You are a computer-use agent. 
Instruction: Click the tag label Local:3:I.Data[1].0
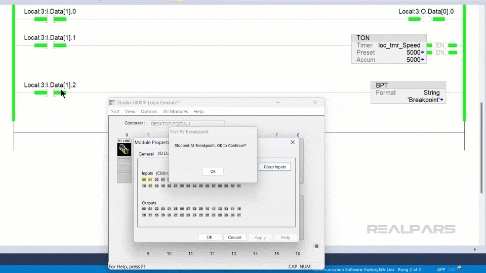click(x=50, y=12)
